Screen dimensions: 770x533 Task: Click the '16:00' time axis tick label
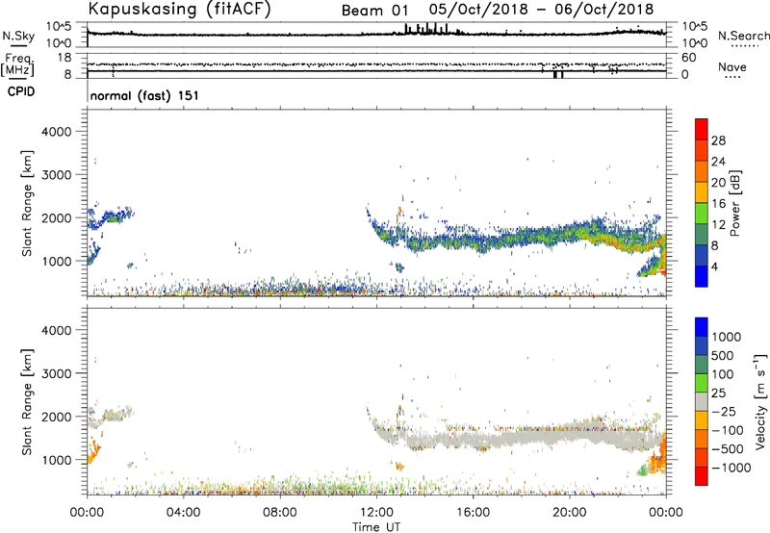coord(473,513)
